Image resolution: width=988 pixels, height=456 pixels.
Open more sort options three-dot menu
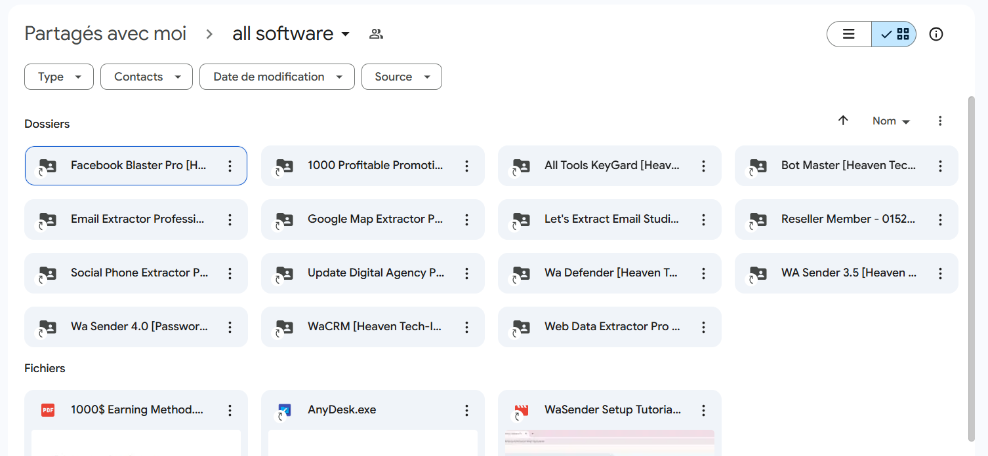pos(940,121)
